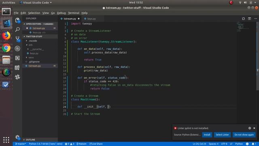Click the Python 3.6.7 interpreter selector
259x146 pixels.
pos(46,144)
